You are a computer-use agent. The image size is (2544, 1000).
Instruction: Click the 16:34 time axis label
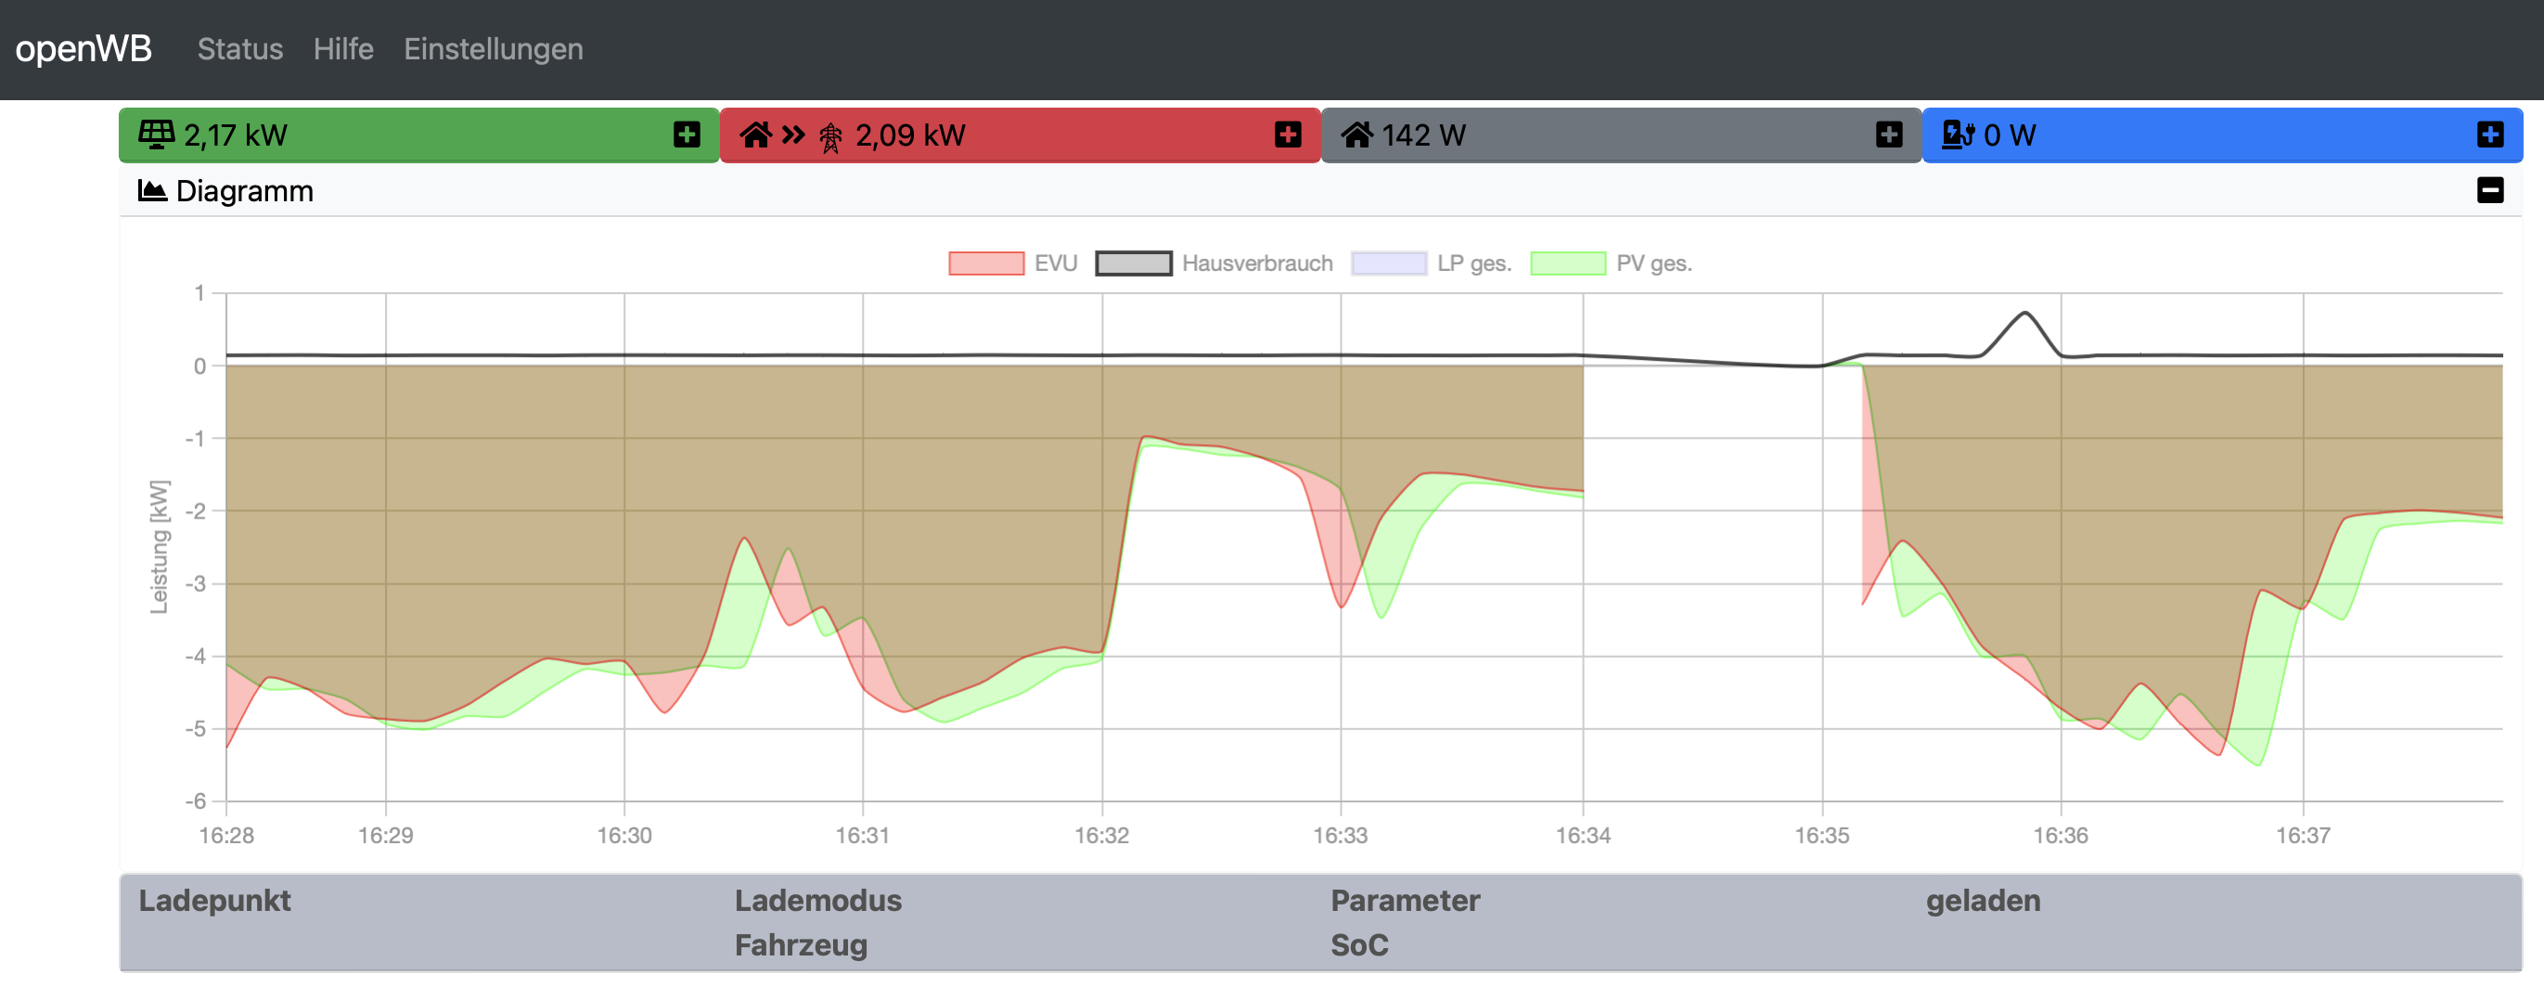point(1583,836)
